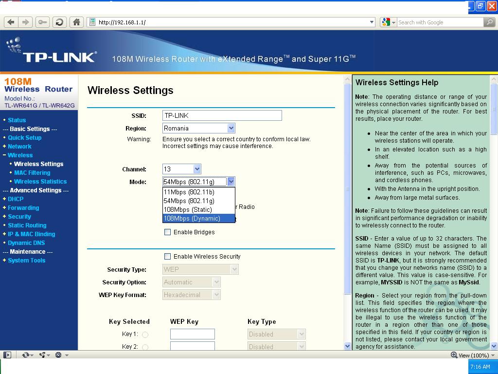Screen dimensions: 498x374
Task: Tick the Enable Bridges checkbox
Action: (x=167, y=232)
